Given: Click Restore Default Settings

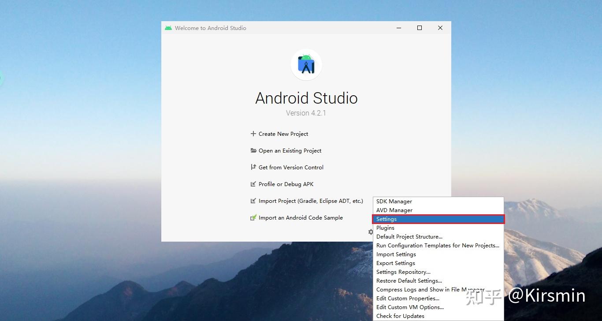Looking at the screenshot, I should [409, 280].
